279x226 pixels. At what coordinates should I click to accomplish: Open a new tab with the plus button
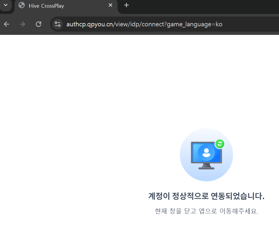(x=126, y=5)
